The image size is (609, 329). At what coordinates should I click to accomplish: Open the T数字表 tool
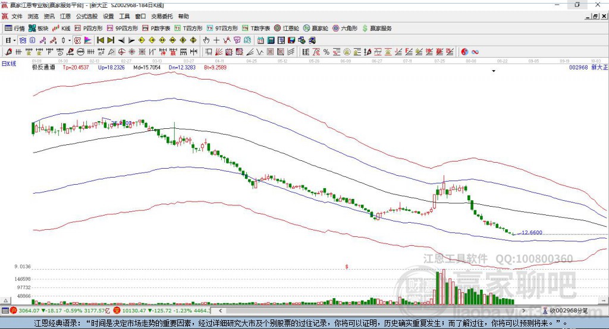coord(256,29)
